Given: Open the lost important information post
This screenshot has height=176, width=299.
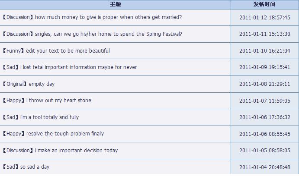Looking at the screenshot, I should click(x=78, y=67).
